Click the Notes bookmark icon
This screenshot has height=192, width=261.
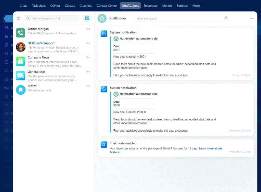click(x=21, y=90)
